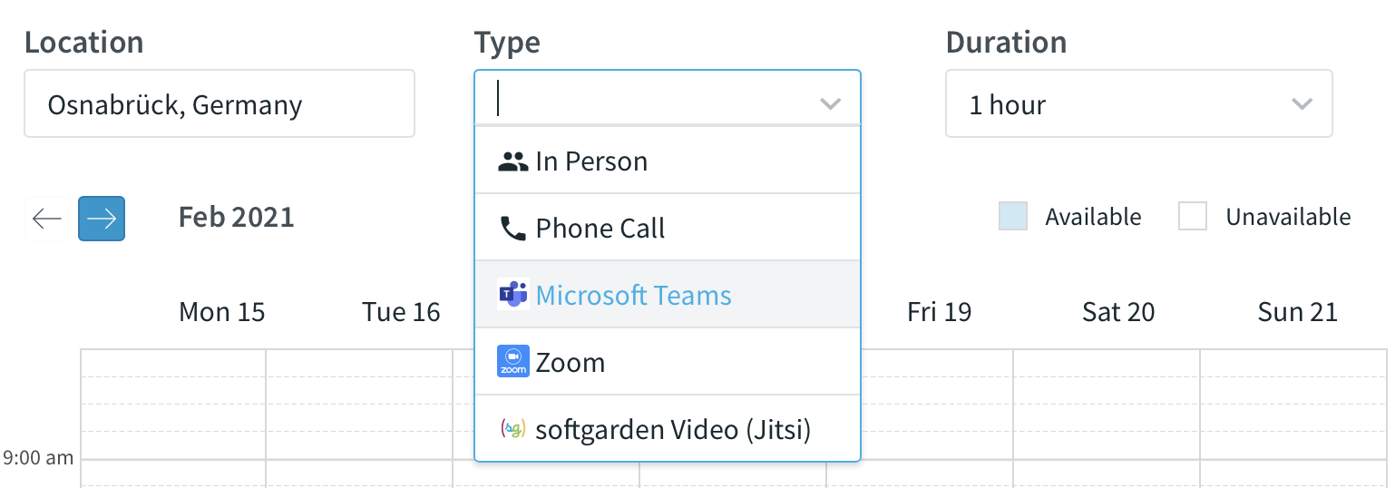1395x488 pixels.
Task: Click the Microsoft Teams logo icon
Action: 513,295
